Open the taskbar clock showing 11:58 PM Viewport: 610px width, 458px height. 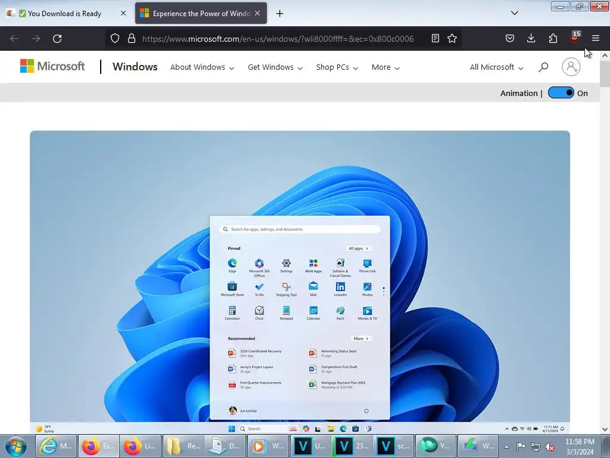(x=580, y=447)
